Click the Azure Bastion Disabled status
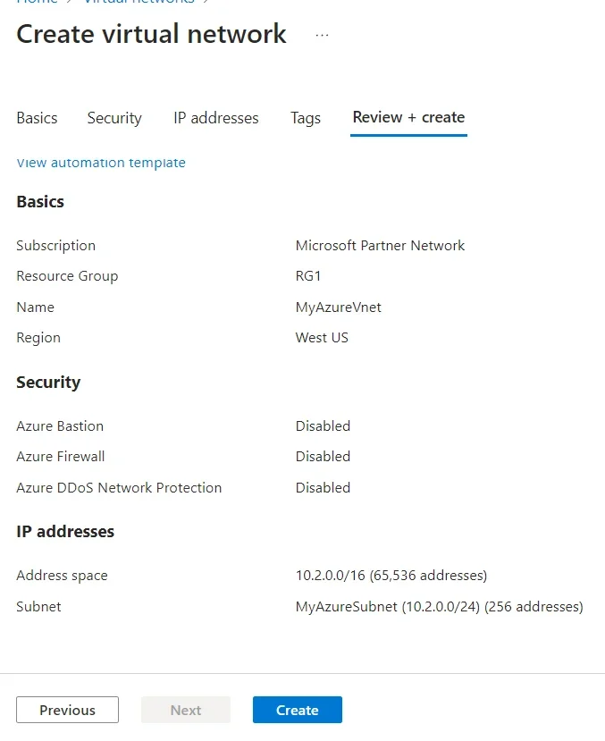605x741 pixels. 323,425
